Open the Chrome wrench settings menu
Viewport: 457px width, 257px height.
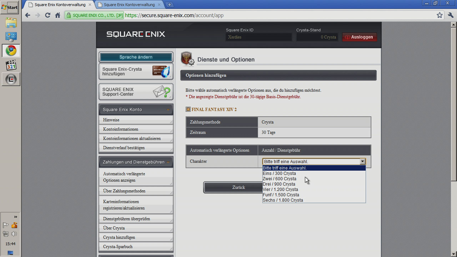tap(450, 15)
